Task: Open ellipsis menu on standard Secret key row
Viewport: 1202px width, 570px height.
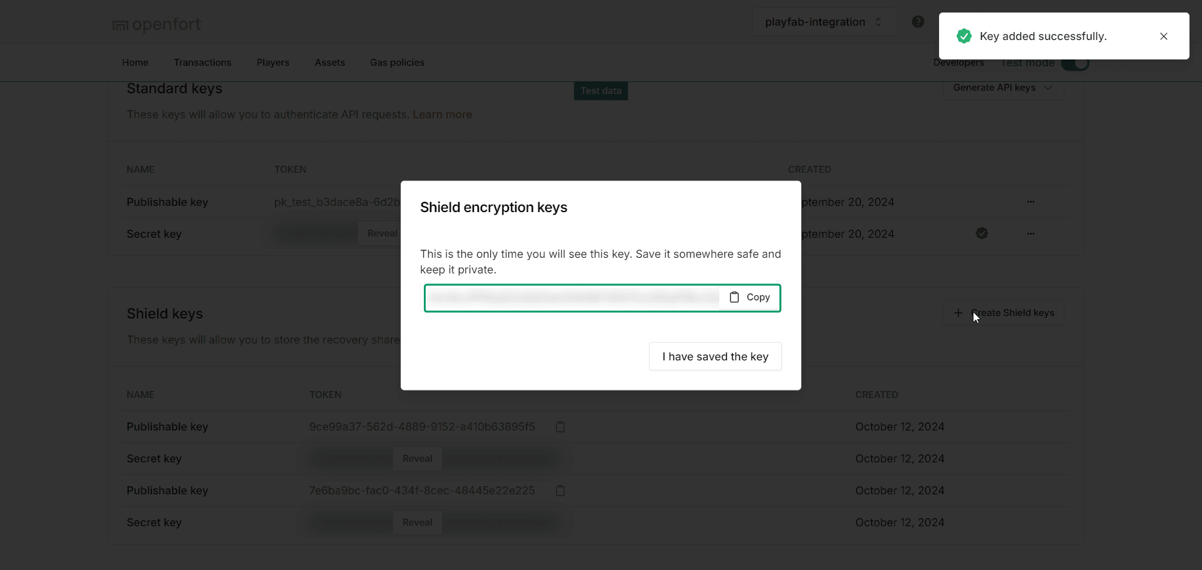Action: coord(1031,233)
